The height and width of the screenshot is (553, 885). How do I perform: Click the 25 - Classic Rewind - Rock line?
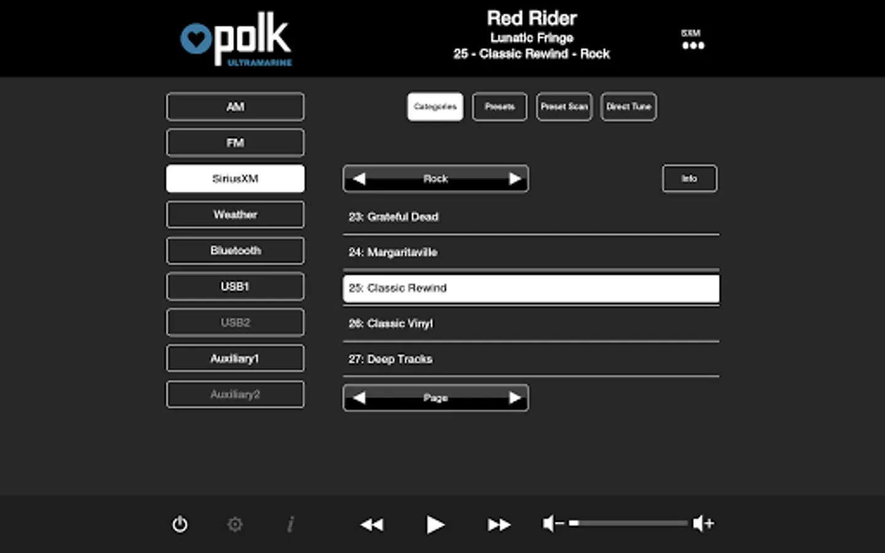[532, 54]
